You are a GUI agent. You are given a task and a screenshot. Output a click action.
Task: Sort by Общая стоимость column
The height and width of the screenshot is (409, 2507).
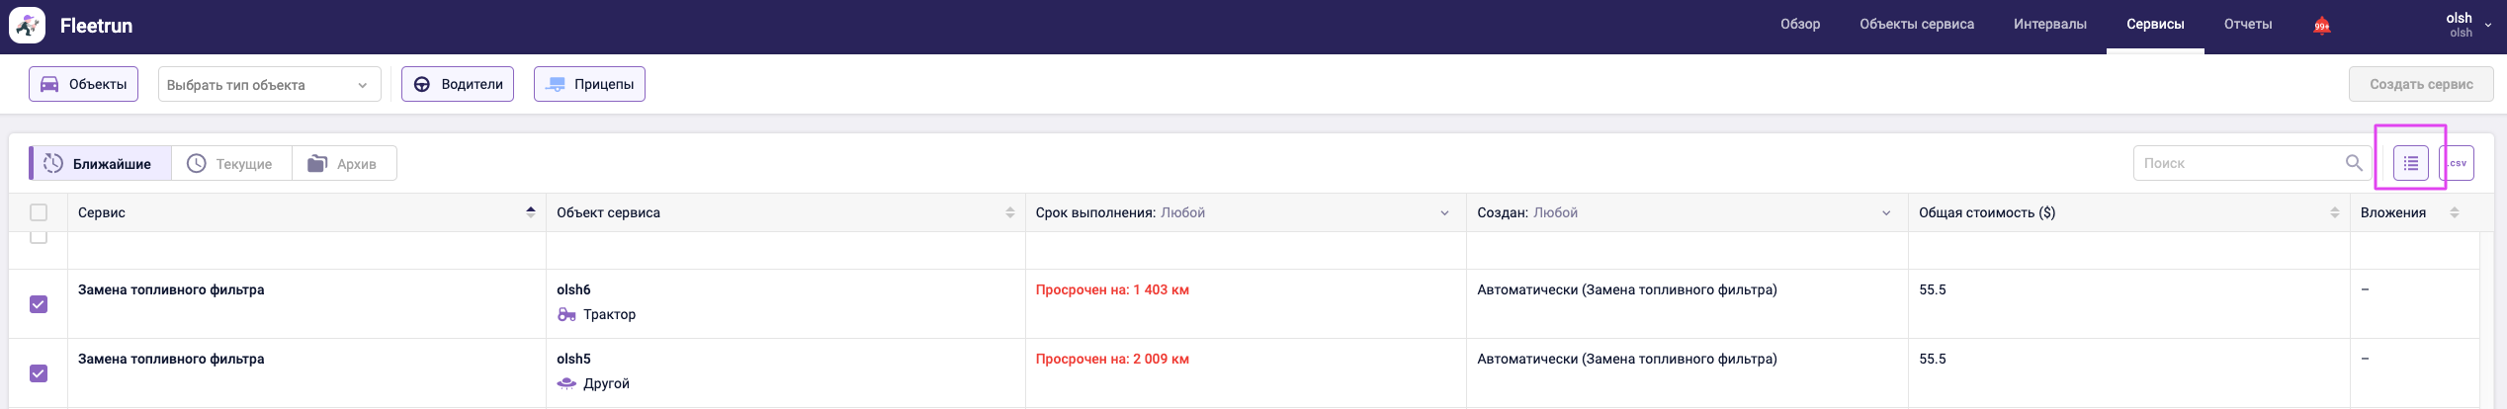tap(2334, 213)
